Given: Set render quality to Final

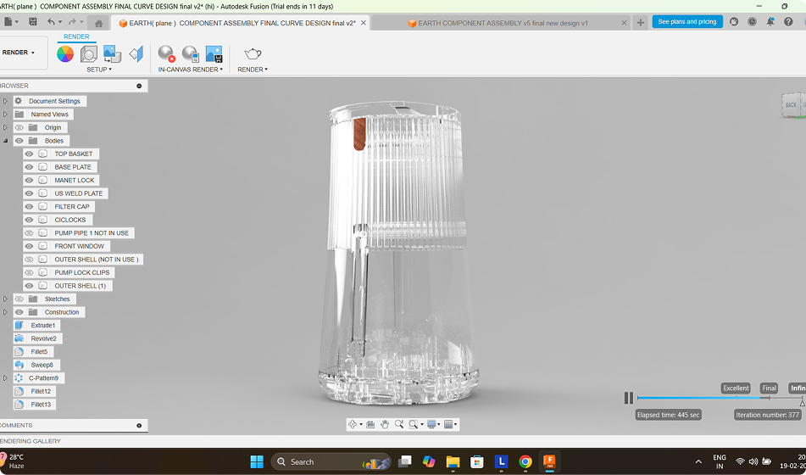Looking at the screenshot, I should pyautogui.click(x=769, y=388).
